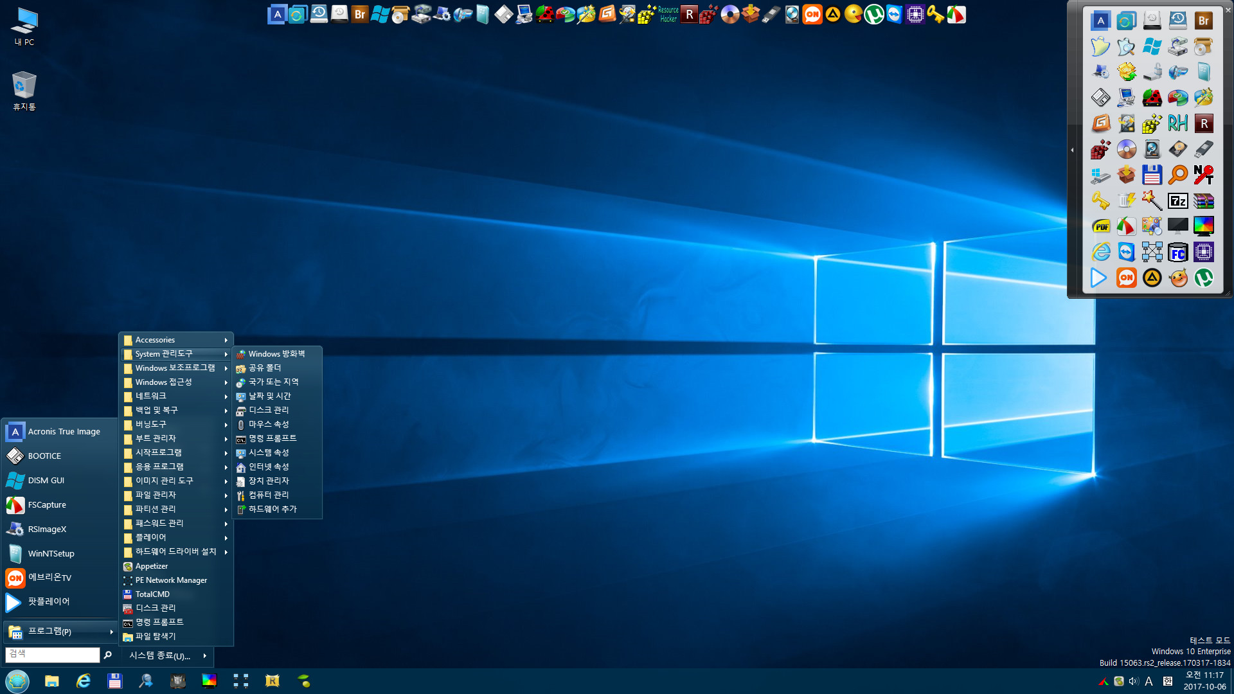The image size is (1234, 694).
Task: Expand 파티션 관리 submenu
Action: coord(176,510)
